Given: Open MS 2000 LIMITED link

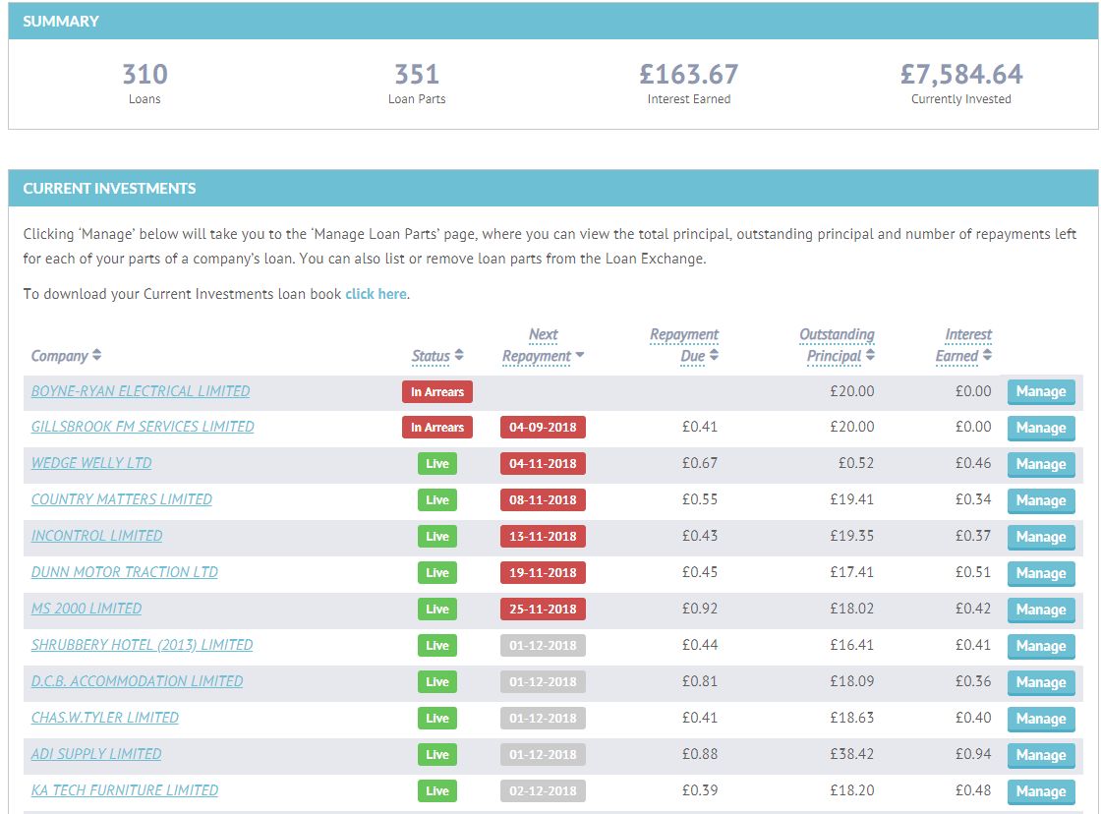Looking at the screenshot, I should [x=87, y=609].
